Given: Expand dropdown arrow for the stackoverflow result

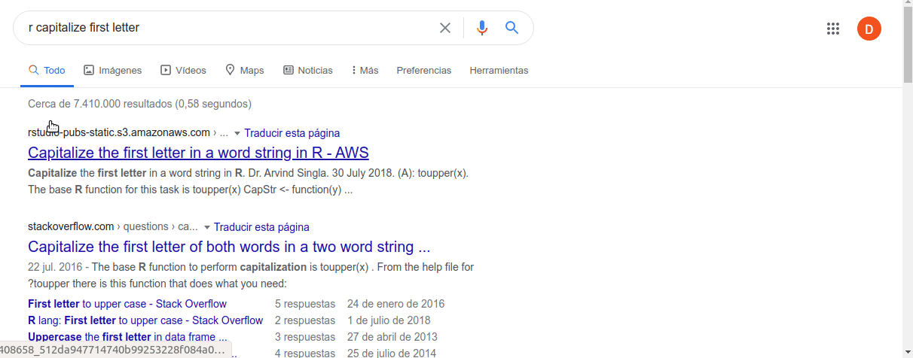Looking at the screenshot, I should point(207,227).
